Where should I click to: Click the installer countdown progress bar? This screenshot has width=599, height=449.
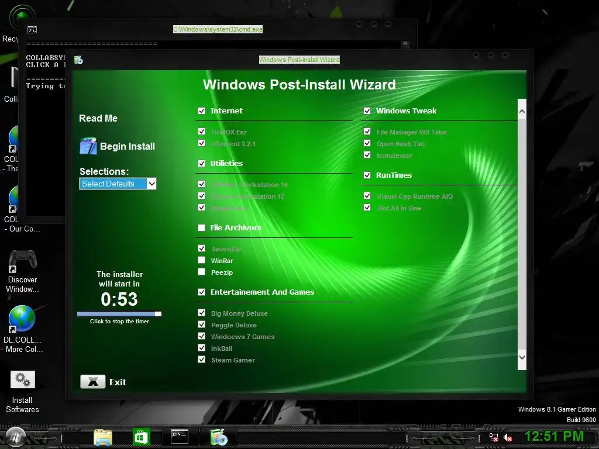[119, 314]
